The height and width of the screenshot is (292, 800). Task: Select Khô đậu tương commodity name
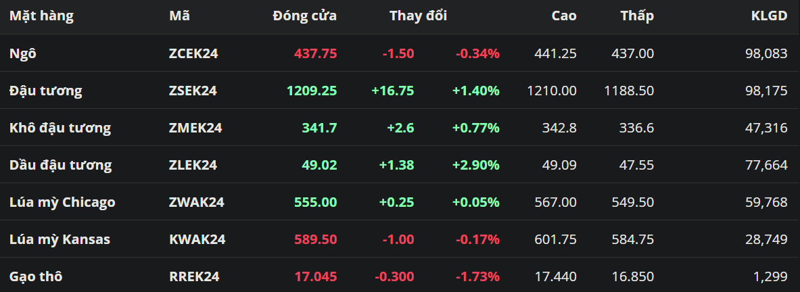coord(60,128)
